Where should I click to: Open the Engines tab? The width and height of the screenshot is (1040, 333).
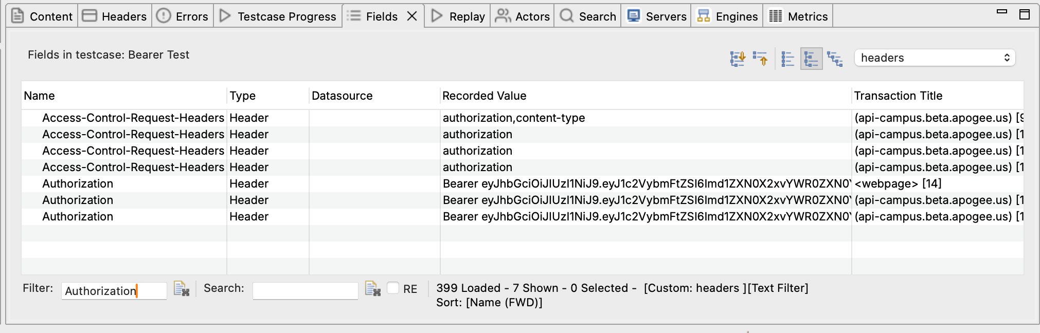[727, 16]
